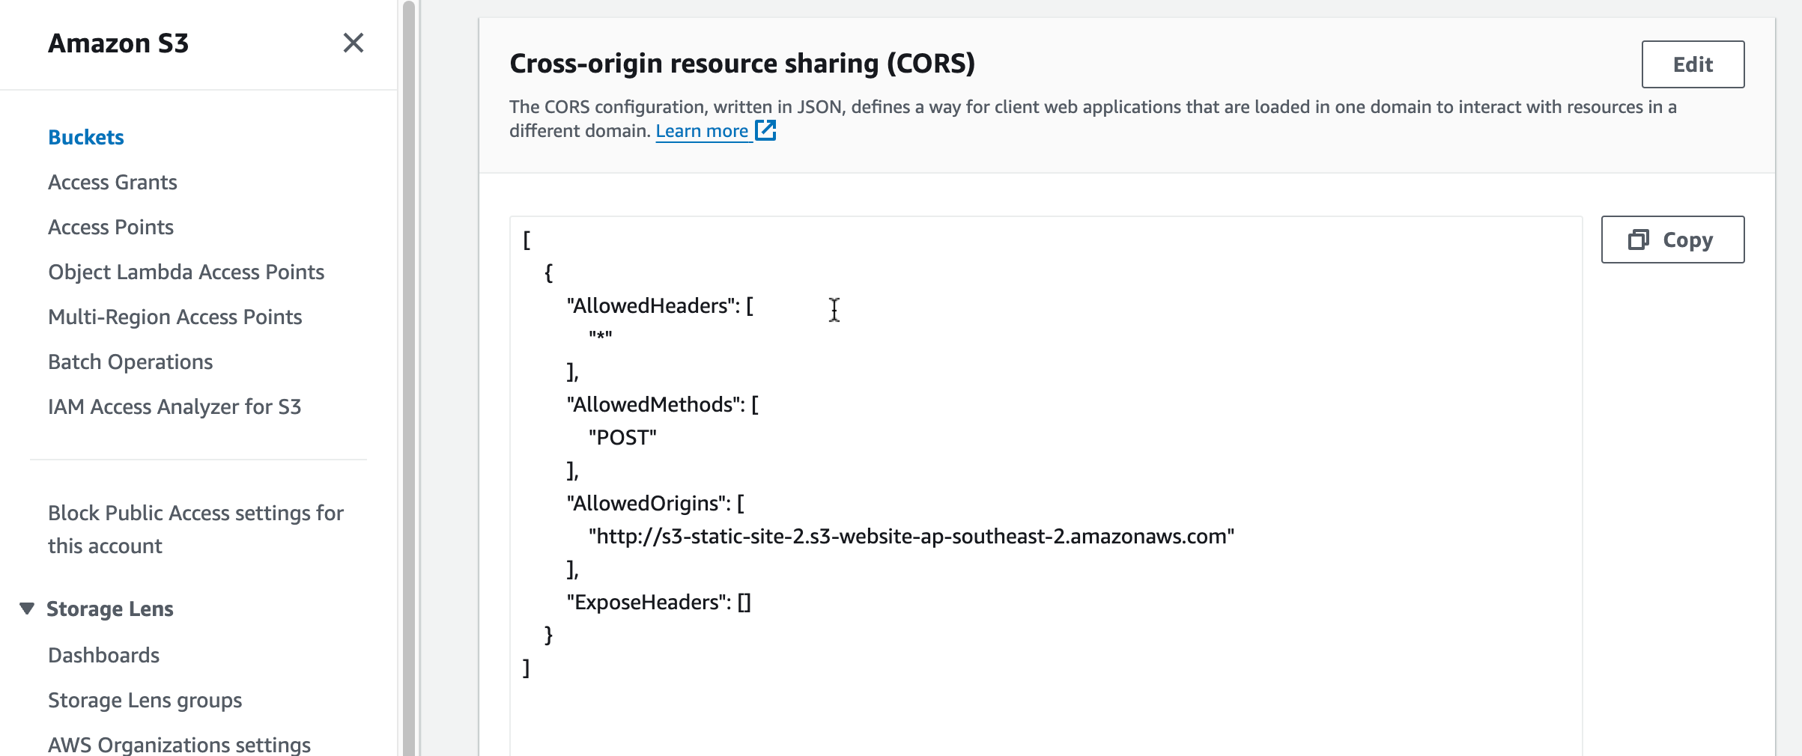Select Object Lambda Access Points
The height and width of the screenshot is (756, 1802).
click(x=186, y=272)
